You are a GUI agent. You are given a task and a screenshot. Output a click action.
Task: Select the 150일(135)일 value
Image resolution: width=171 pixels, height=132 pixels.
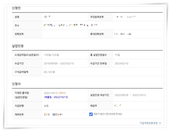point(51,55)
